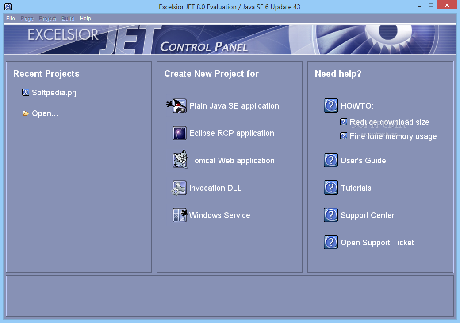Viewport: 460px width, 323px height.
Task: Create an Eclipse RCP application project
Action: (231, 133)
